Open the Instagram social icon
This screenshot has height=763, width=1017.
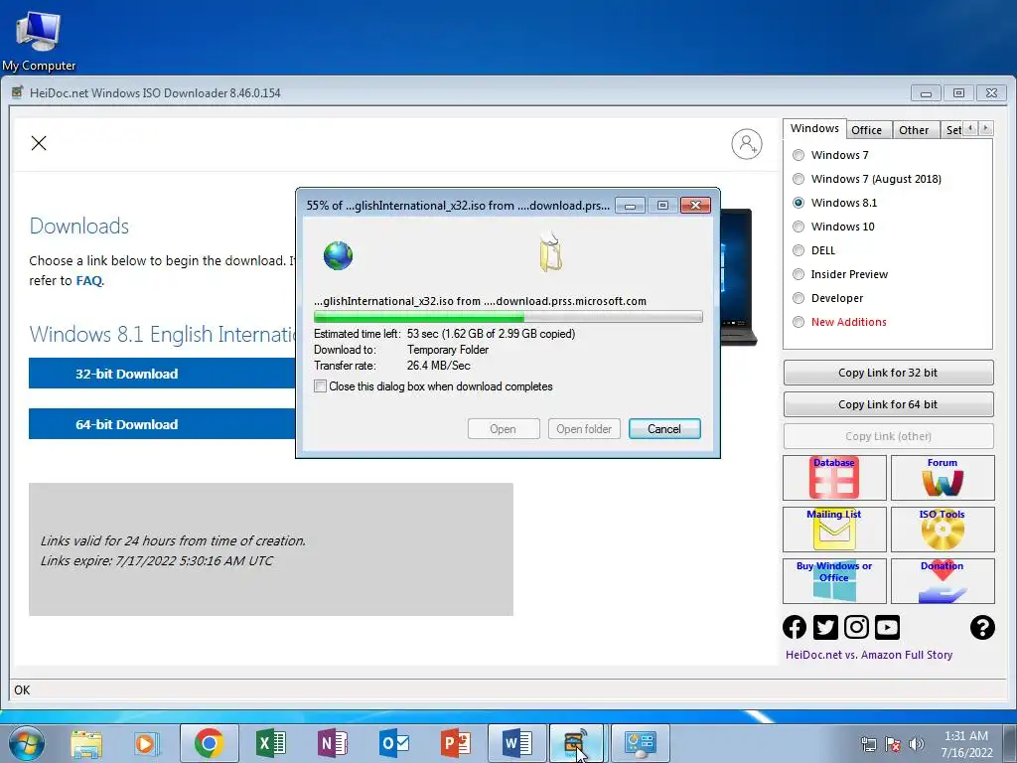click(856, 628)
